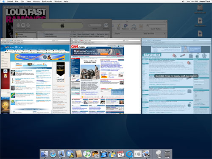Open the Bookmarks menu

click(x=47, y=1)
